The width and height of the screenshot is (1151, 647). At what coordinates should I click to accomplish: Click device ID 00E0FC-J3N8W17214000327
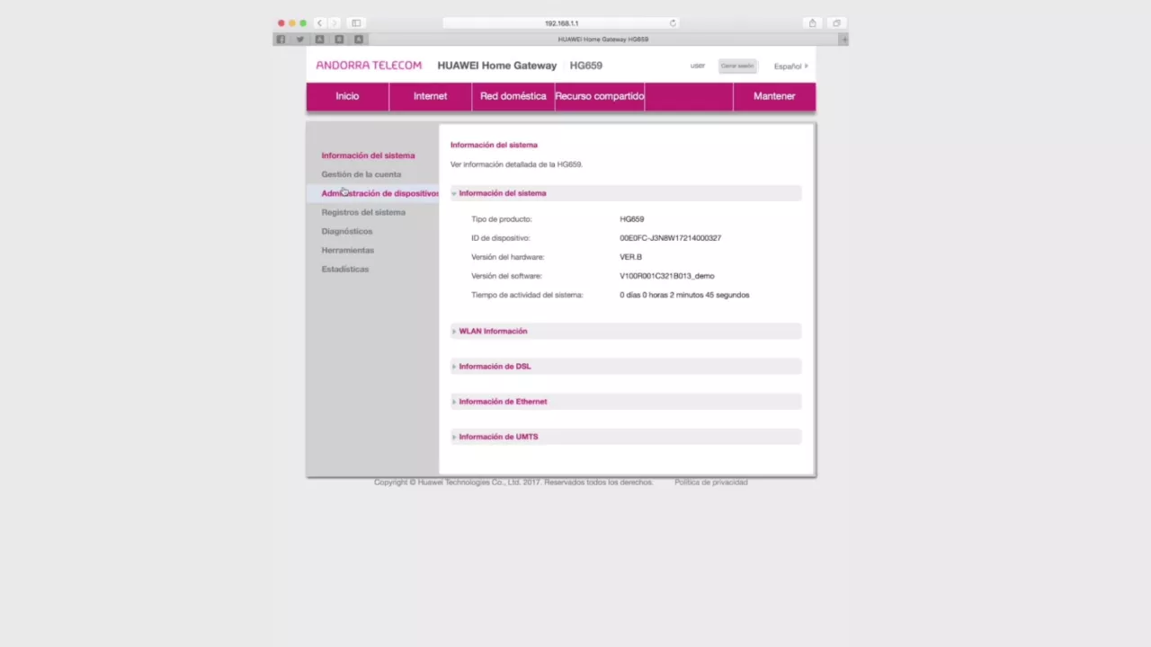[670, 238]
